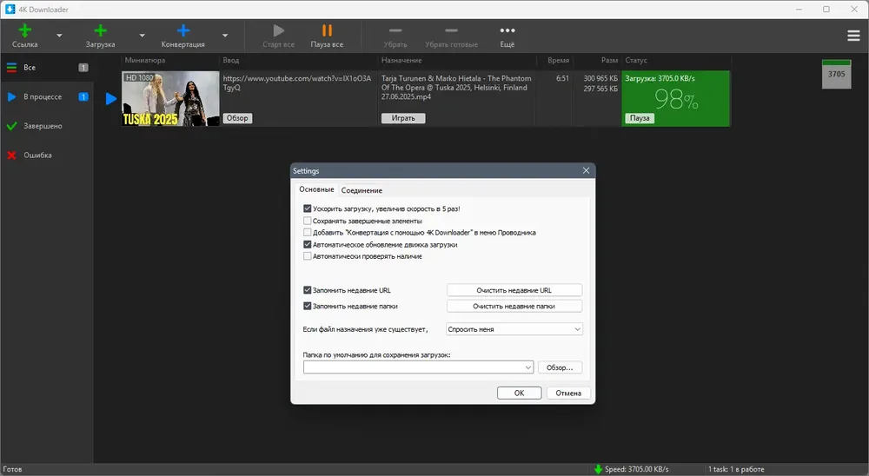Toggle Запомнить недавние URL checkbox

click(307, 290)
